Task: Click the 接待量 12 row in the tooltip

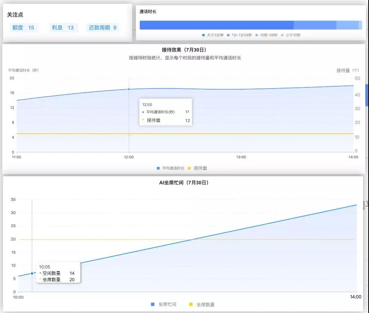Action: point(166,120)
